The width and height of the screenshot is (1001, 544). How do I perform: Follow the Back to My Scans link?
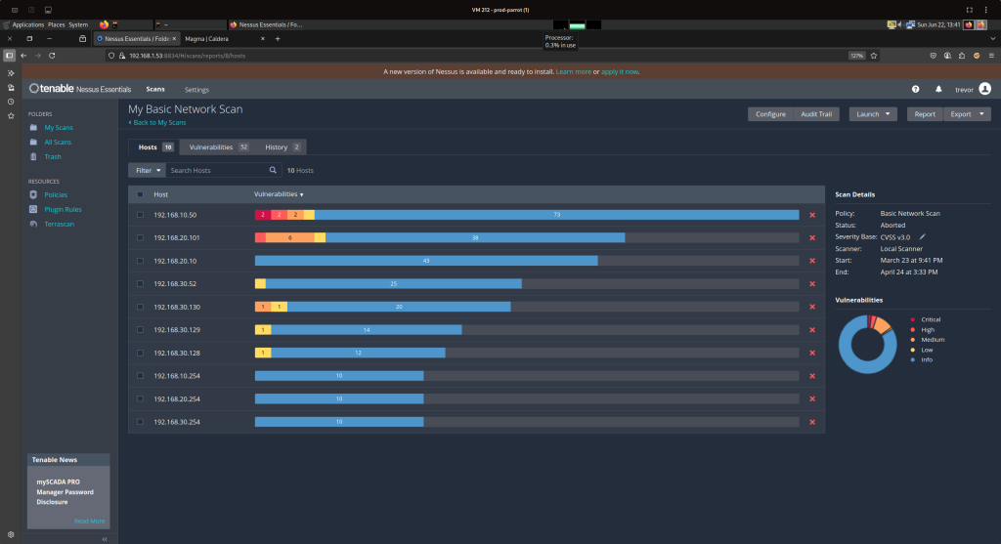click(x=157, y=122)
